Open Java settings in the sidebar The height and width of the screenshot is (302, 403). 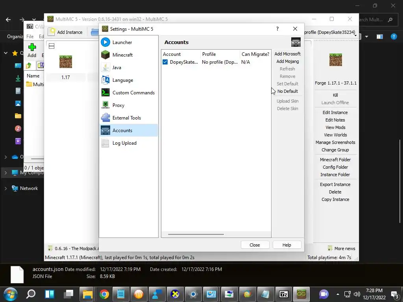129,68
